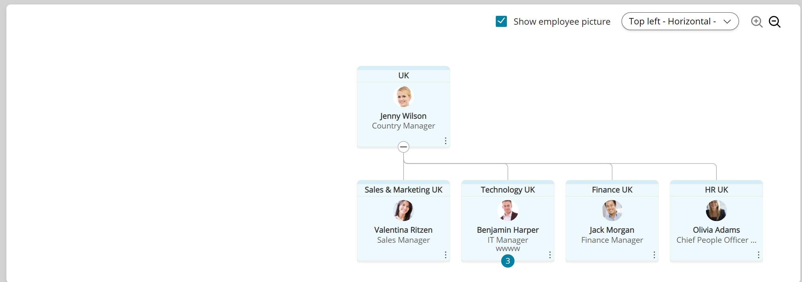Uncheck Show employee picture checkbox
Viewport: 802px width, 282px height.
coord(501,22)
